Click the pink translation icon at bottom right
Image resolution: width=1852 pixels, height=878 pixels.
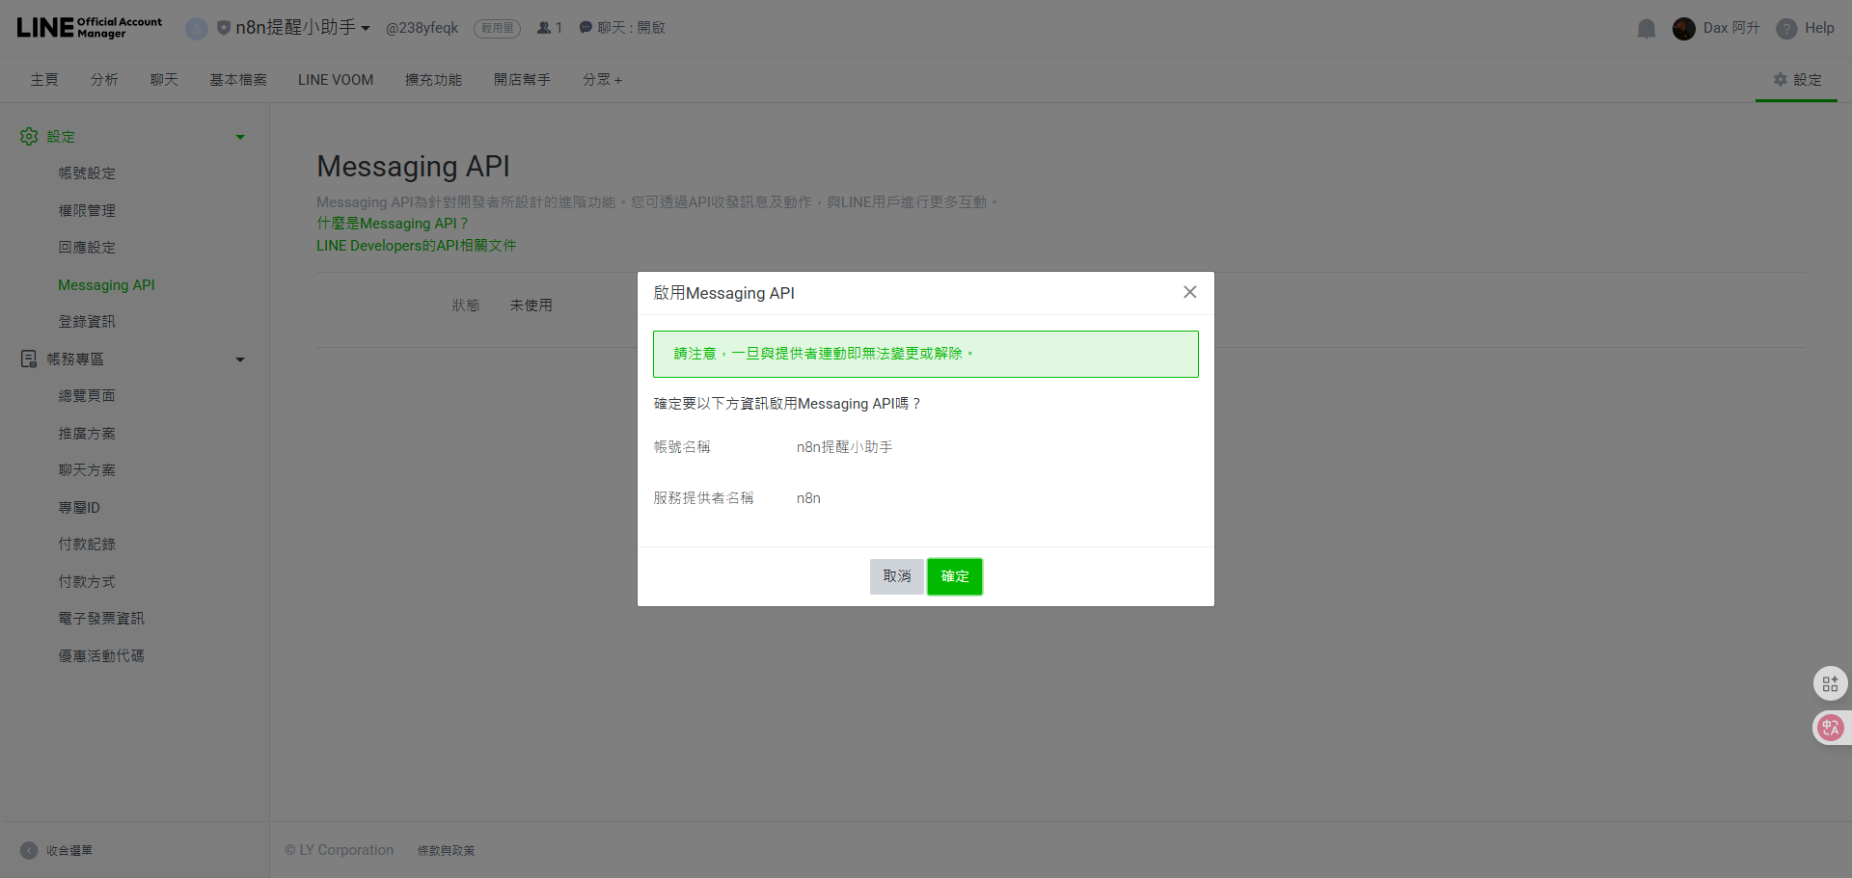[x=1831, y=728]
